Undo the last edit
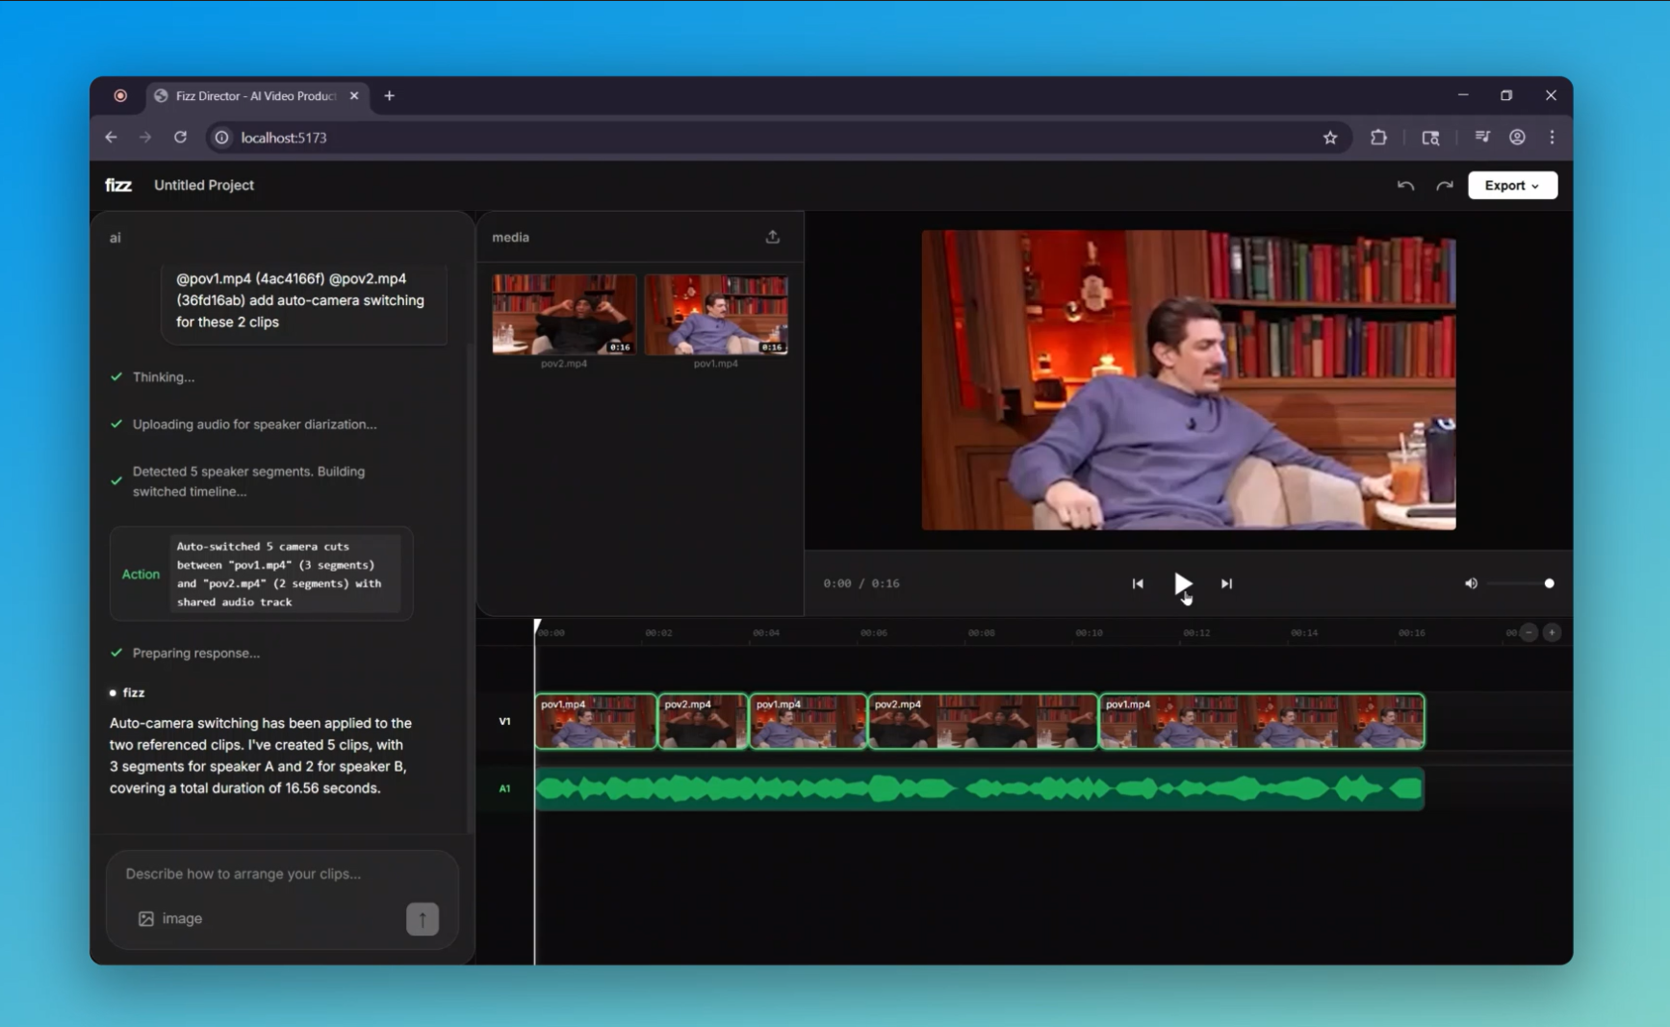The height and width of the screenshot is (1027, 1670). pyautogui.click(x=1405, y=186)
